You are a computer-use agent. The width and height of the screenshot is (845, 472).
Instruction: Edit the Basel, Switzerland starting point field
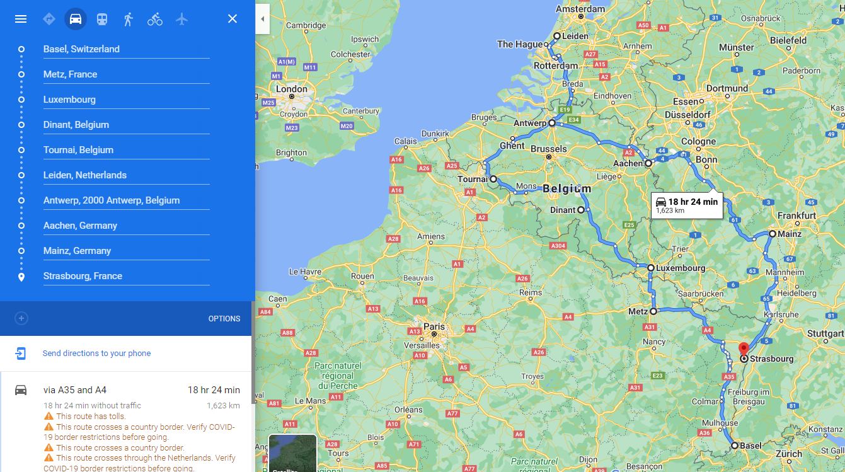click(x=126, y=49)
